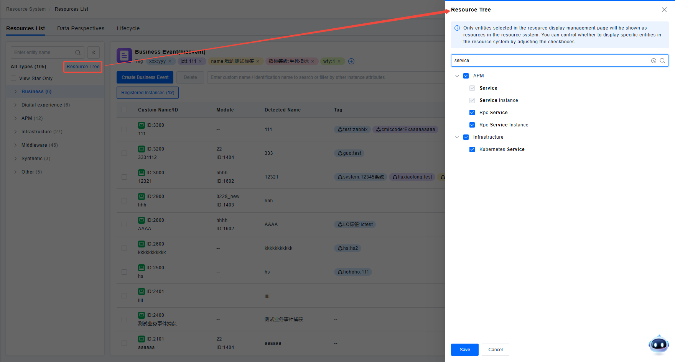Click the Resource Tree link
675x362 pixels.
83,67
